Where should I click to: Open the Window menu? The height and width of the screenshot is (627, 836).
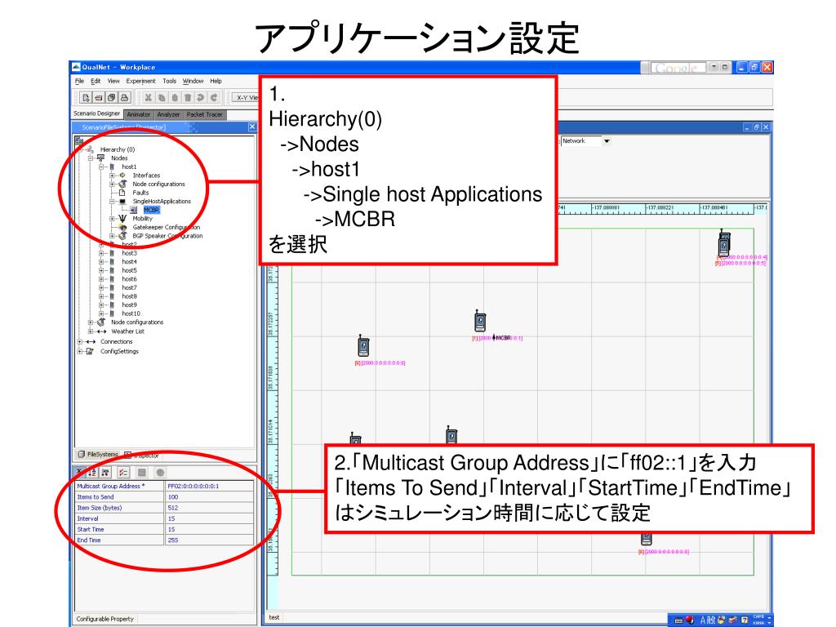pos(193,81)
